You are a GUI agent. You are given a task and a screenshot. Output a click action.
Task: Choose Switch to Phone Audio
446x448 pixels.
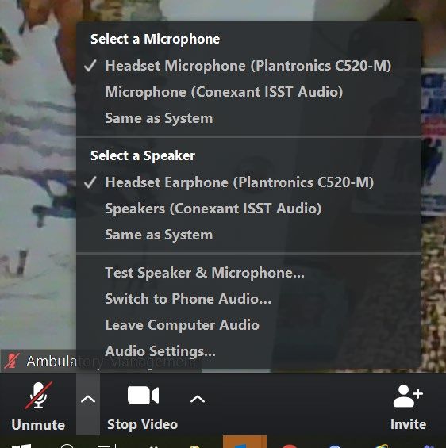pyautogui.click(x=248, y=299)
